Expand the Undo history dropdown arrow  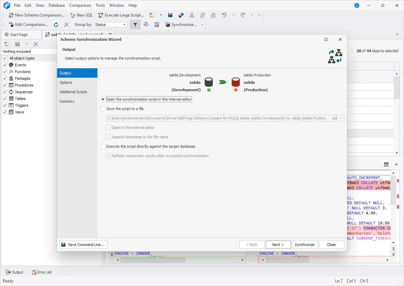click(233, 15)
